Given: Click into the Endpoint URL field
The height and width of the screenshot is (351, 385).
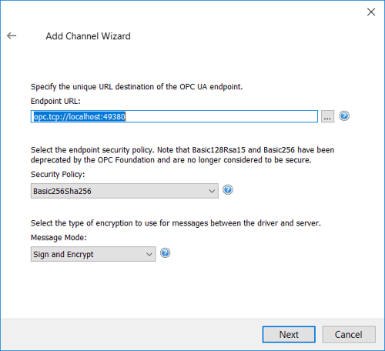Looking at the screenshot, I should click(174, 116).
